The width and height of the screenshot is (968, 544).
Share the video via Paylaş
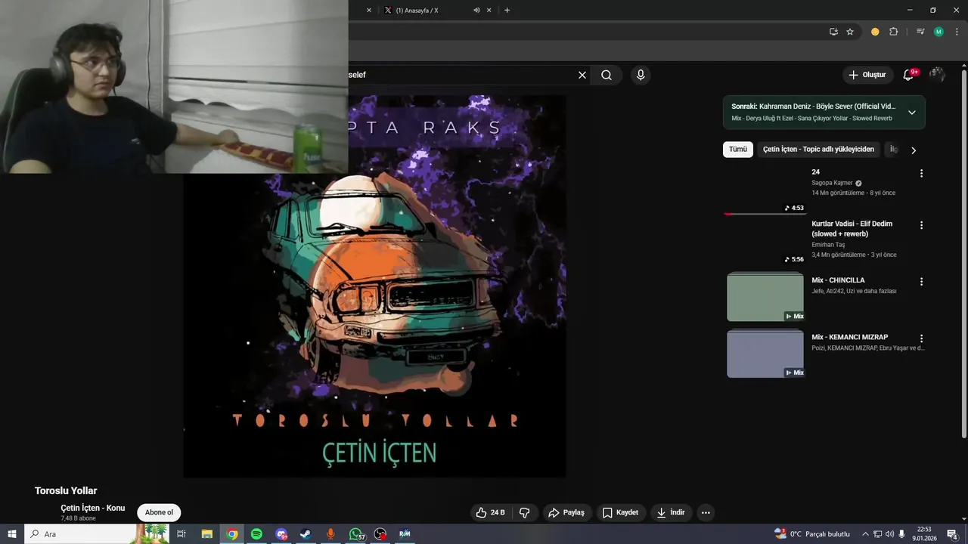coord(566,512)
